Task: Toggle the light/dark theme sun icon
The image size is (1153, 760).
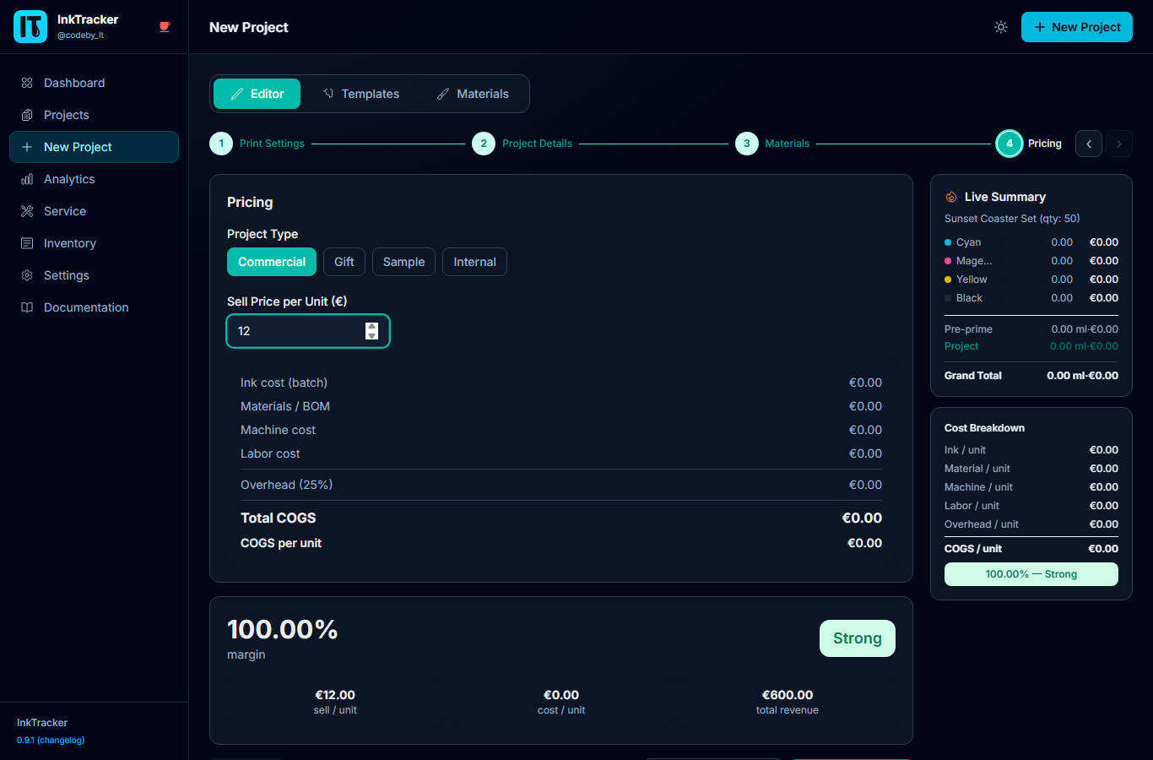Action: pyautogui.click(x=1001, y=27)
